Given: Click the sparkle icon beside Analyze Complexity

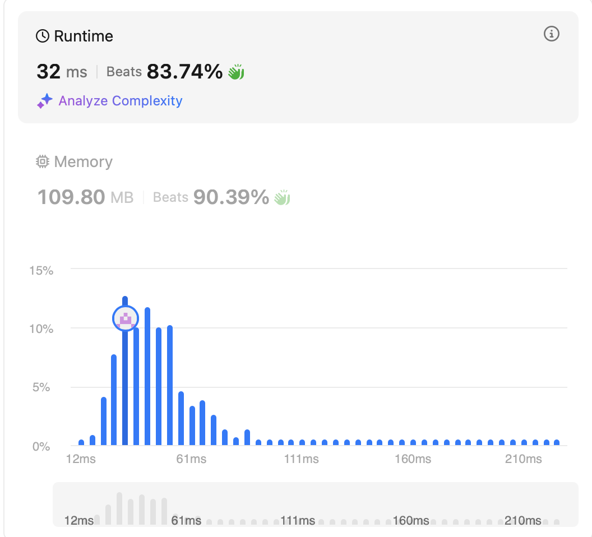Looking at the screenshot, I should point(45,101).
